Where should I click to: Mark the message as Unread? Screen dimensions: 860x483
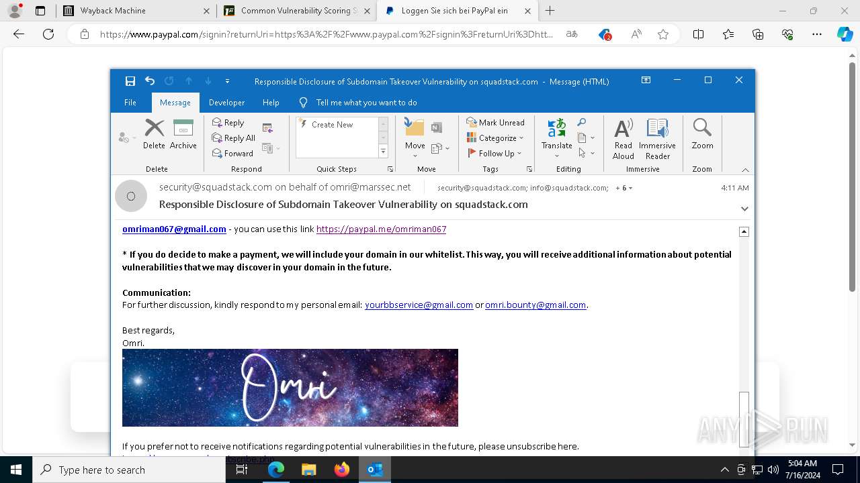(496, 122)
